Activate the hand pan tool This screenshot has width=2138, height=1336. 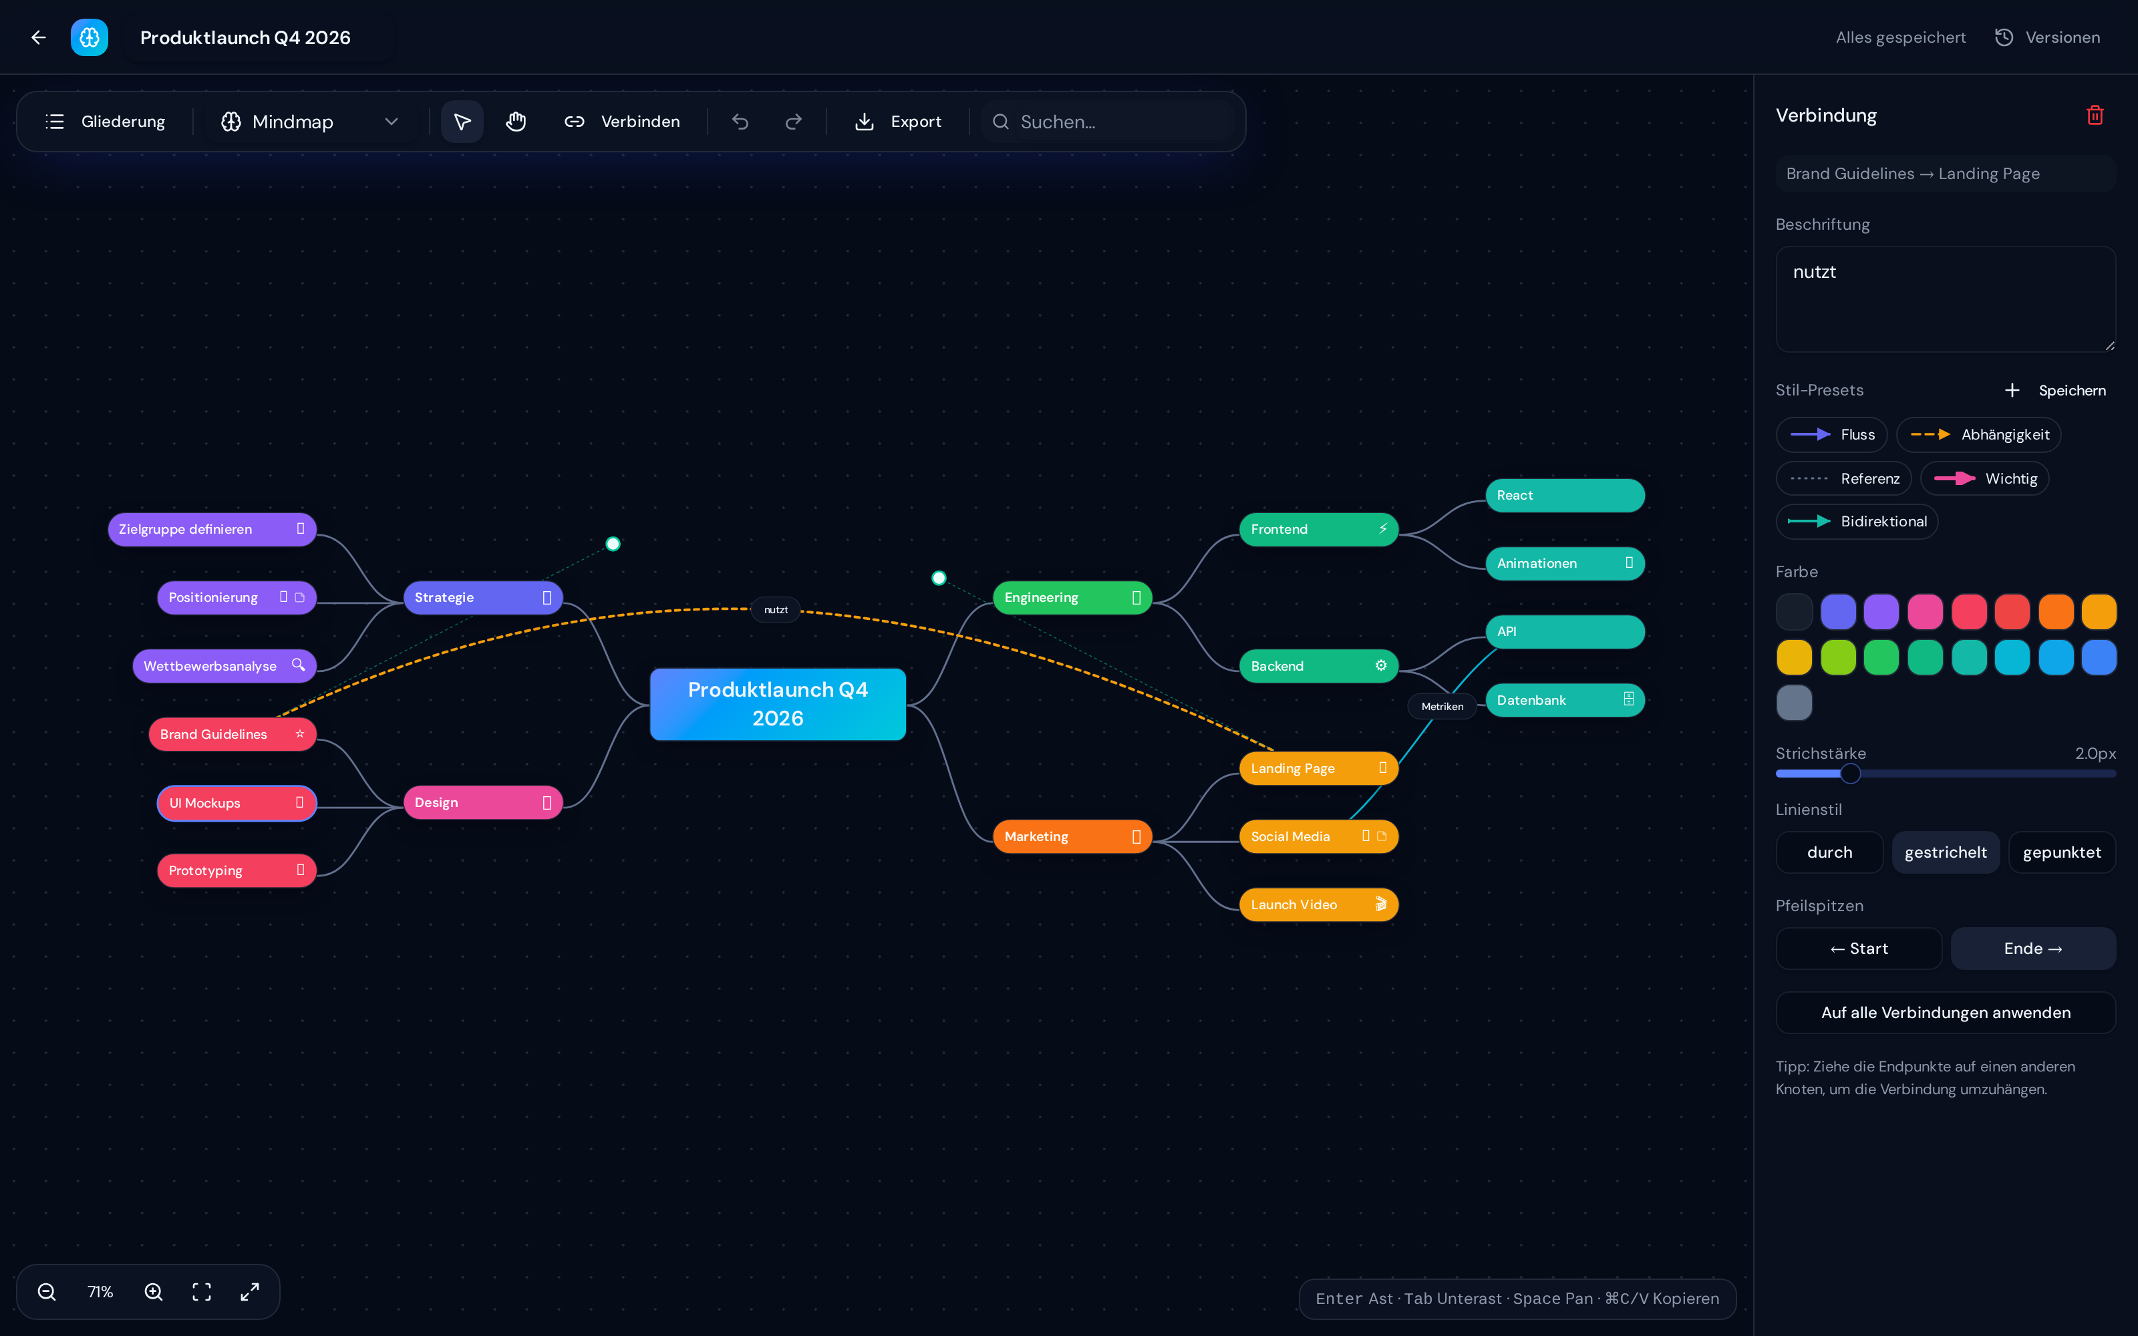coord(516,122)
